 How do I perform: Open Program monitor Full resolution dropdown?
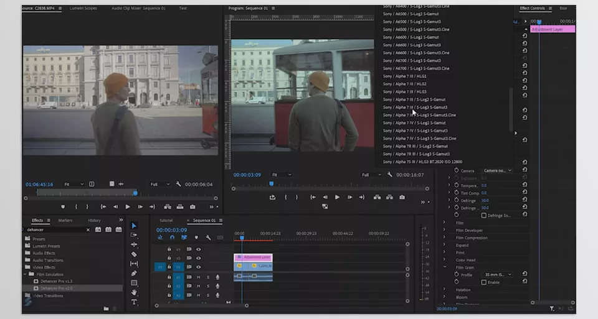(x=371, y=174)
